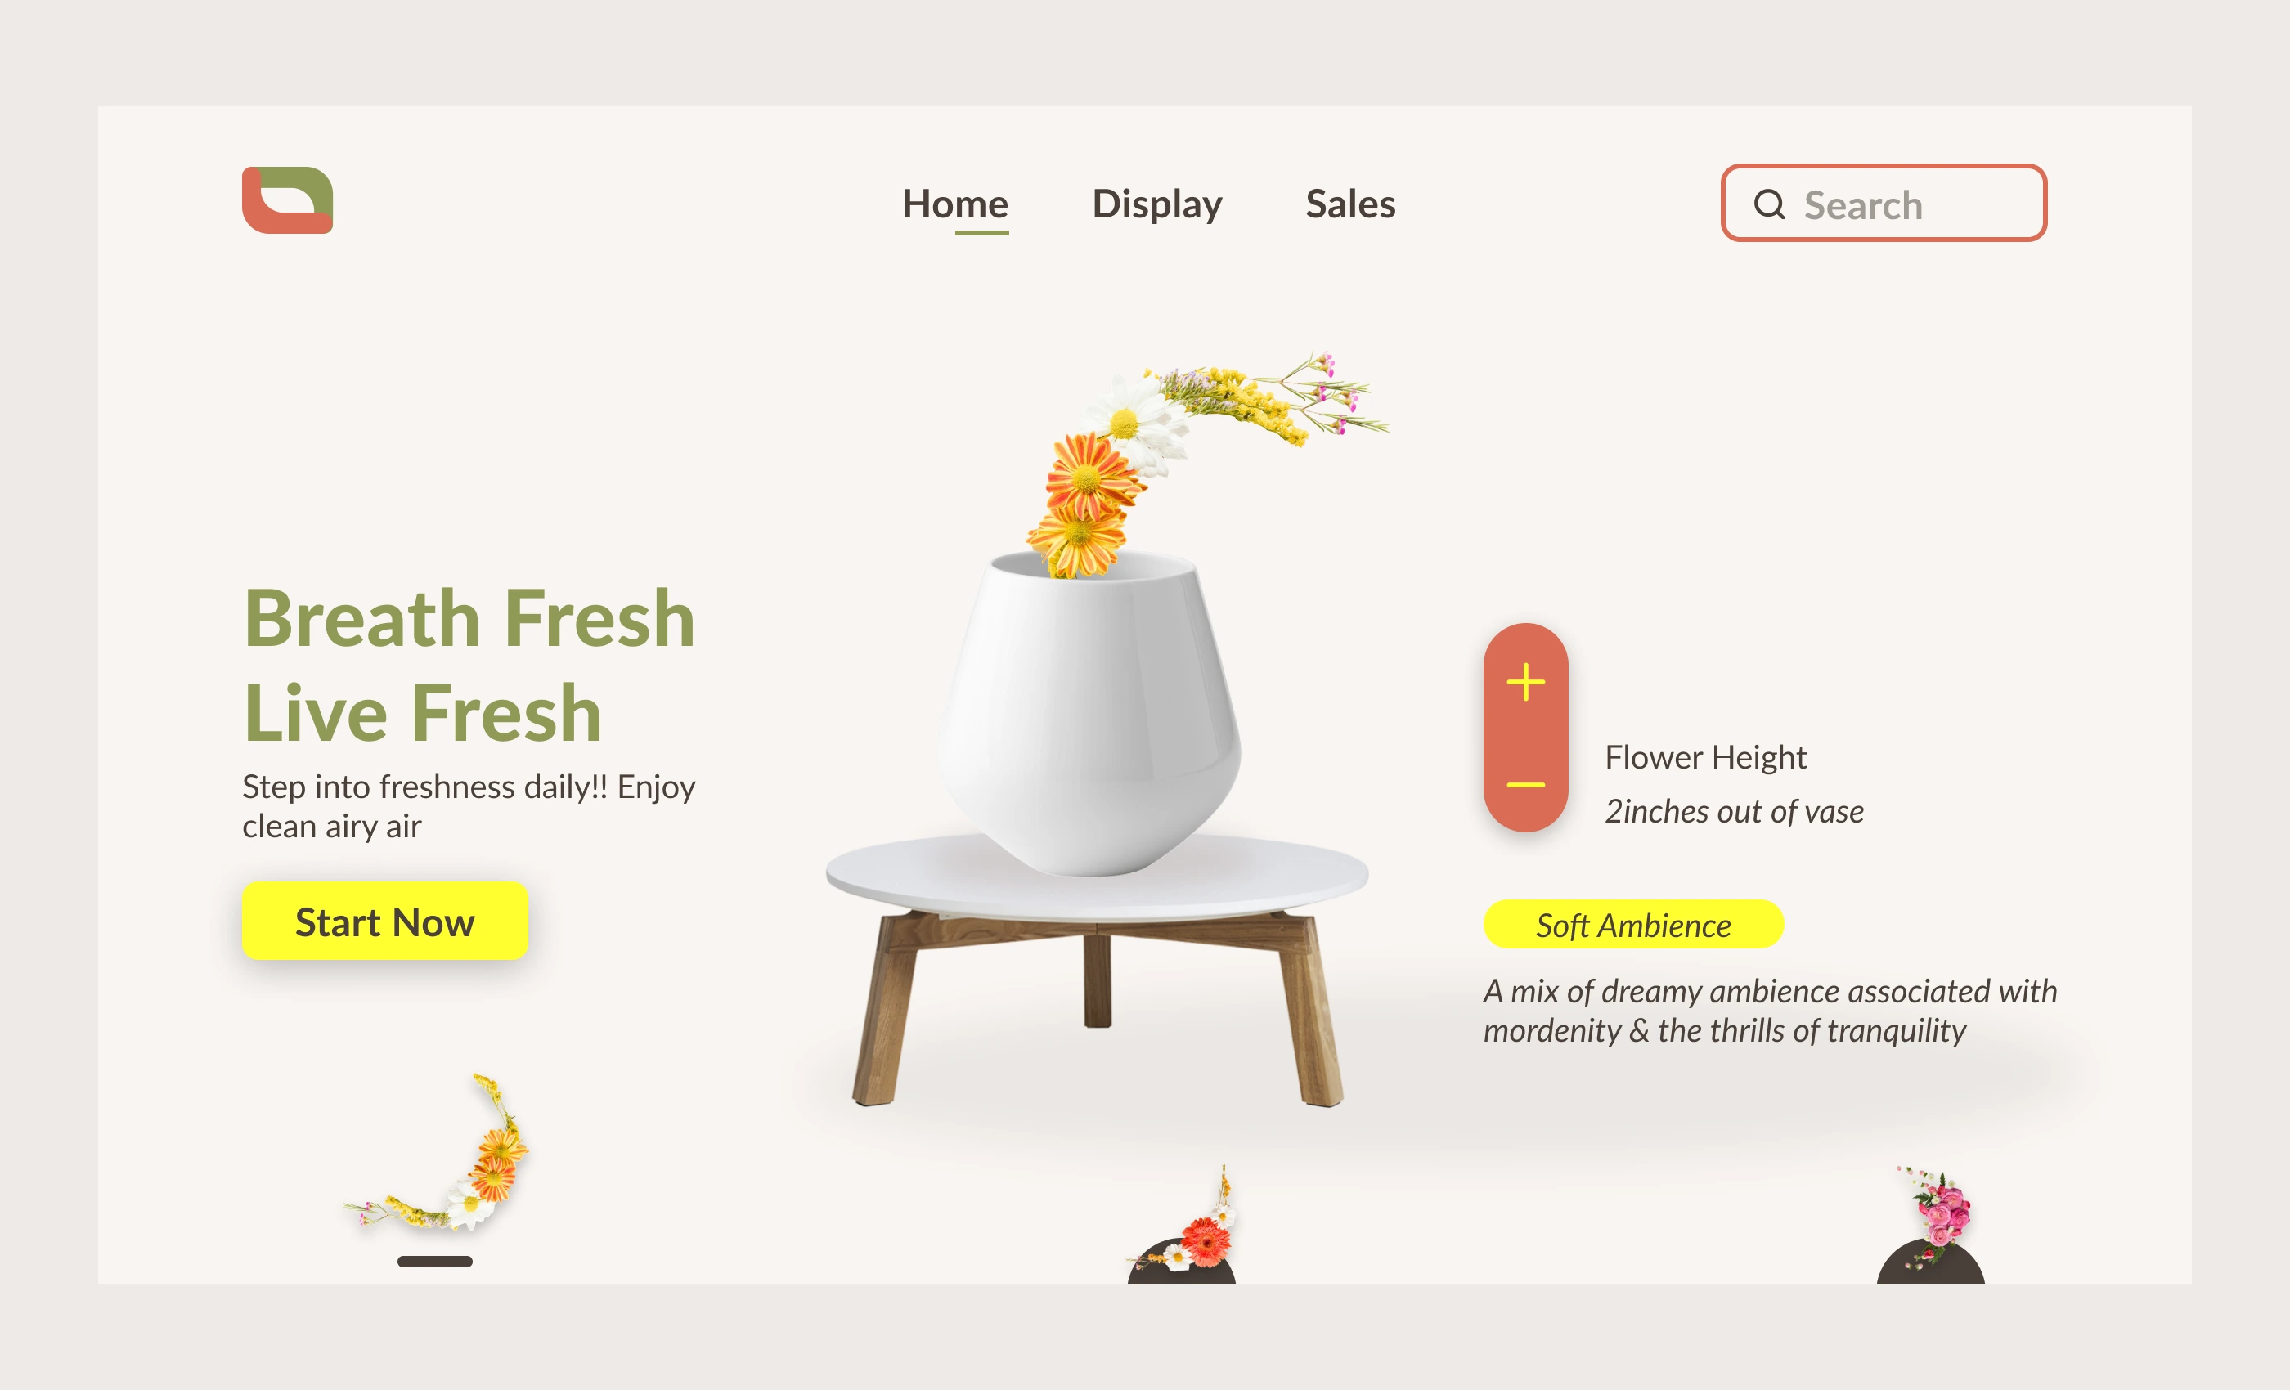Click the Breath Fresh Live Fresh headline
2290x1390 pixels.
469,664
